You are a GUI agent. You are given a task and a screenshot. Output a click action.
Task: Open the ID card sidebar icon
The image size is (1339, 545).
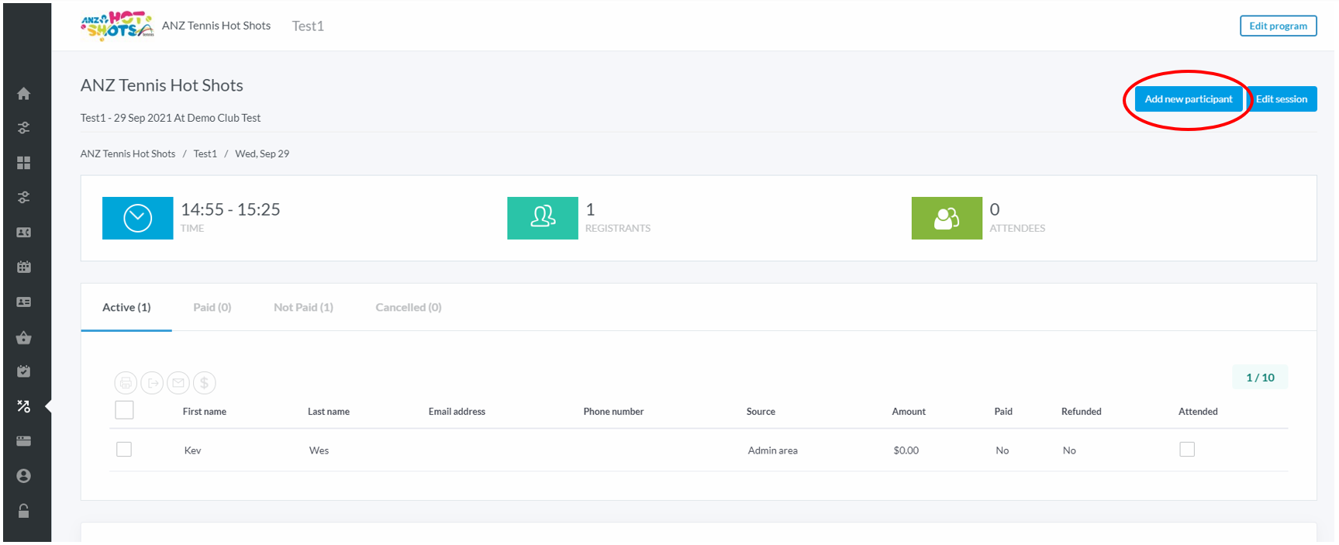[x=24, y=302]
